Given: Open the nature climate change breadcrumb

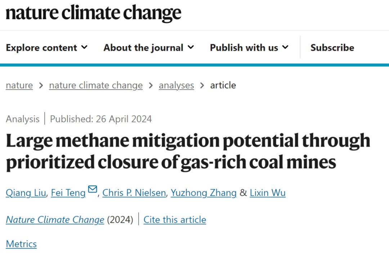Looking at the screenshot, I should [96, 85].
